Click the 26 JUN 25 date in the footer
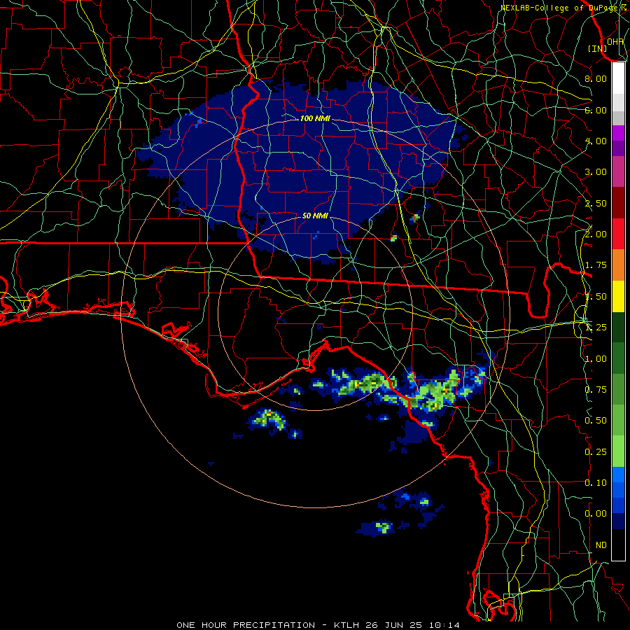 point(395,625)
